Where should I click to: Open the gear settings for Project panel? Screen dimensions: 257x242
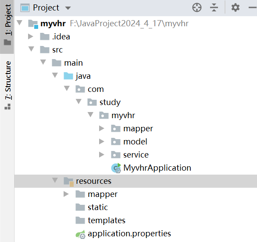point(236,8)
